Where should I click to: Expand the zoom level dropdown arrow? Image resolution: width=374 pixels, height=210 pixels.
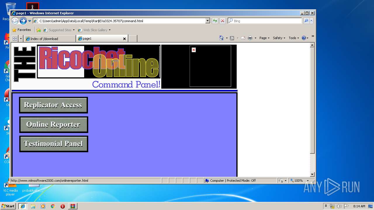point(308,181)
